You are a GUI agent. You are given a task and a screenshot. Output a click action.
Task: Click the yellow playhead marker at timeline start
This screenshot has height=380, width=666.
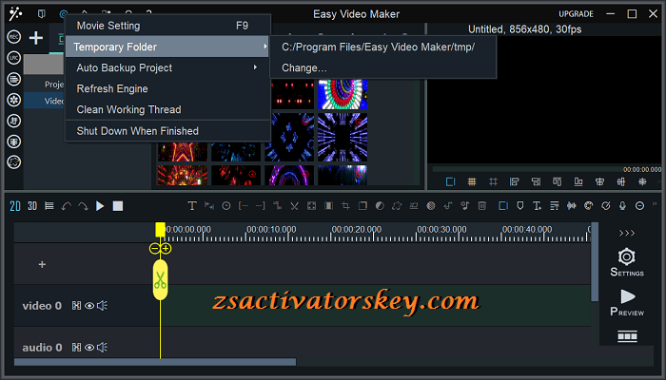(160, 230)
